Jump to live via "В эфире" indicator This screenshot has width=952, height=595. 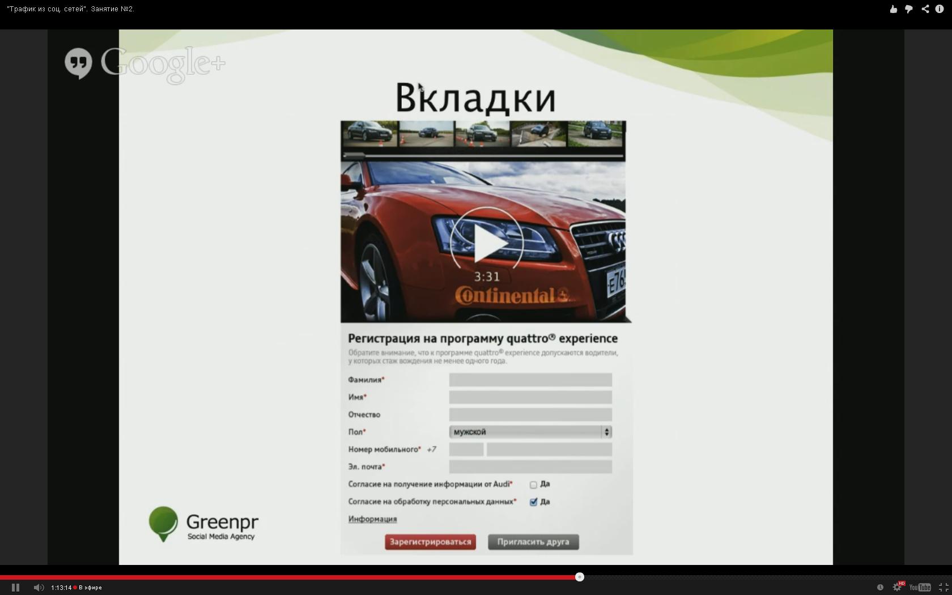tap(88, 588)
